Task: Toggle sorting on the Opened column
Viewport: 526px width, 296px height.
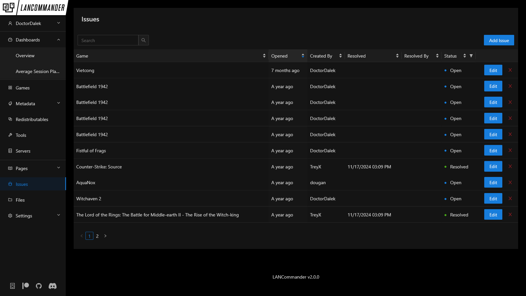Action: pos(302,56)
